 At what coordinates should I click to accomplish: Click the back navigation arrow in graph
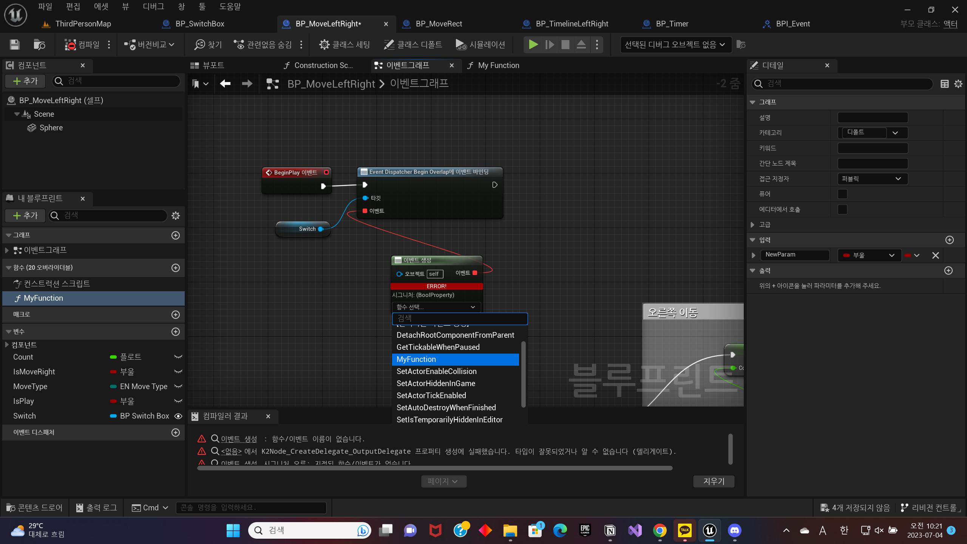click(225, 83)
